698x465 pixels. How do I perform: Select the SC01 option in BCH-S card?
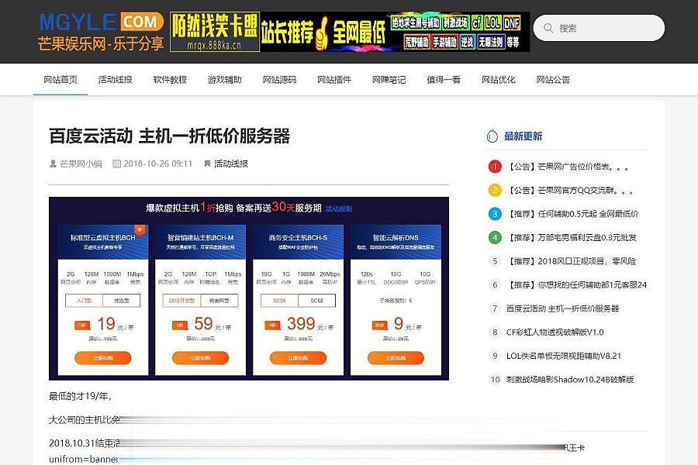tap(279, 301)
